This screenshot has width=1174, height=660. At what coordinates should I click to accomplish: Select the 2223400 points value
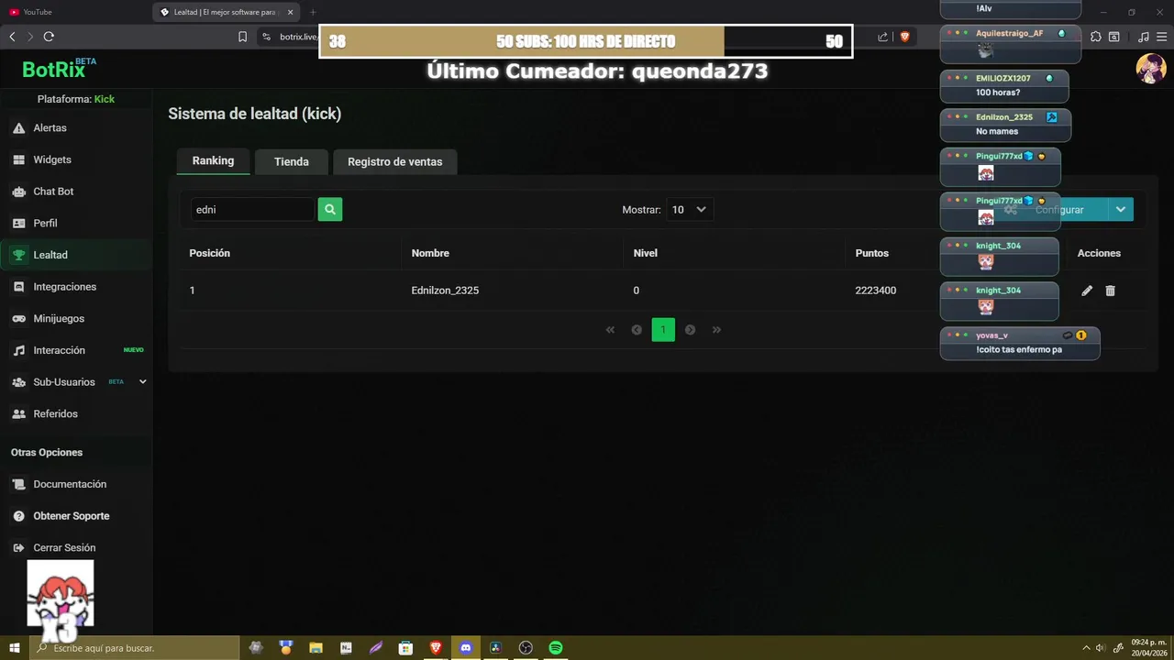pos(876,291)
